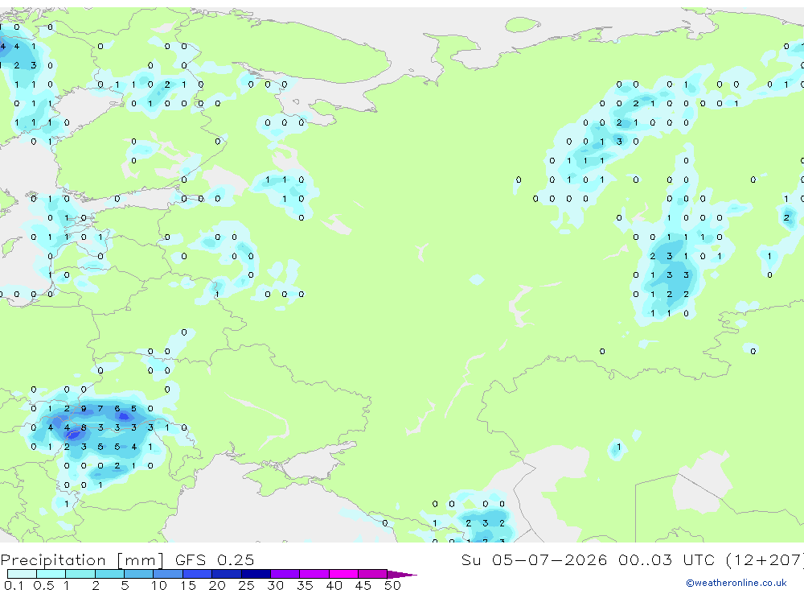Image resolution: width=804 pixels, height=590 pixels.
Task: Click the '00..03 UTC' time label
Action: click(x=667, y=560)
